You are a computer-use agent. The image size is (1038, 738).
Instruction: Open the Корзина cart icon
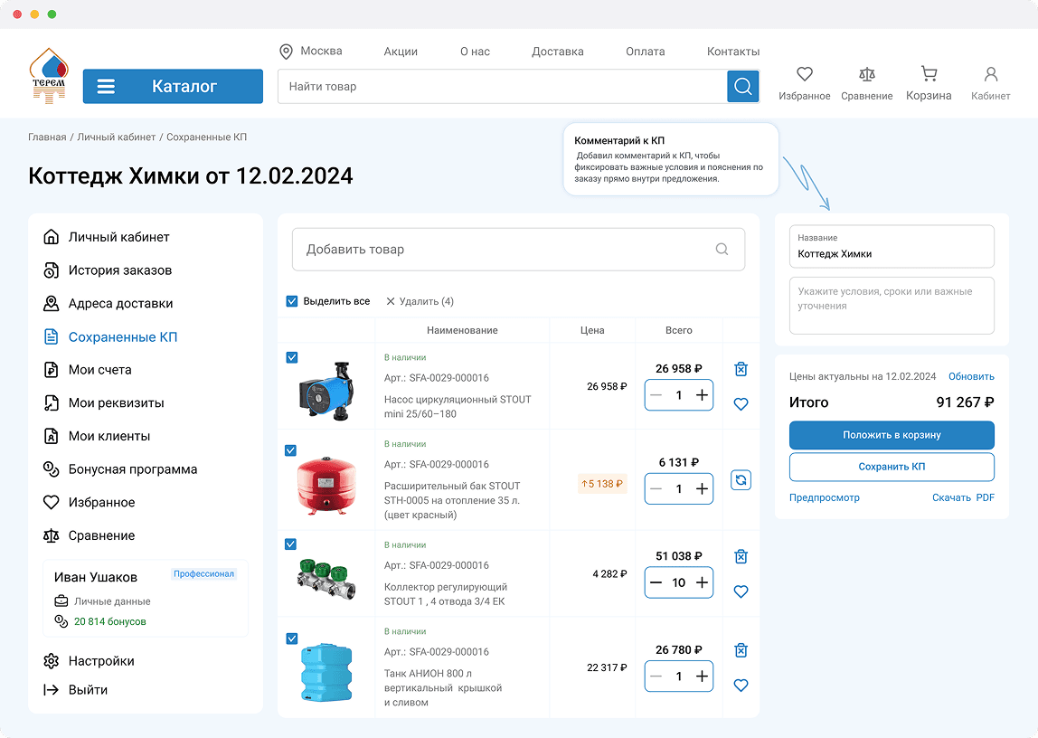point(929,73)
